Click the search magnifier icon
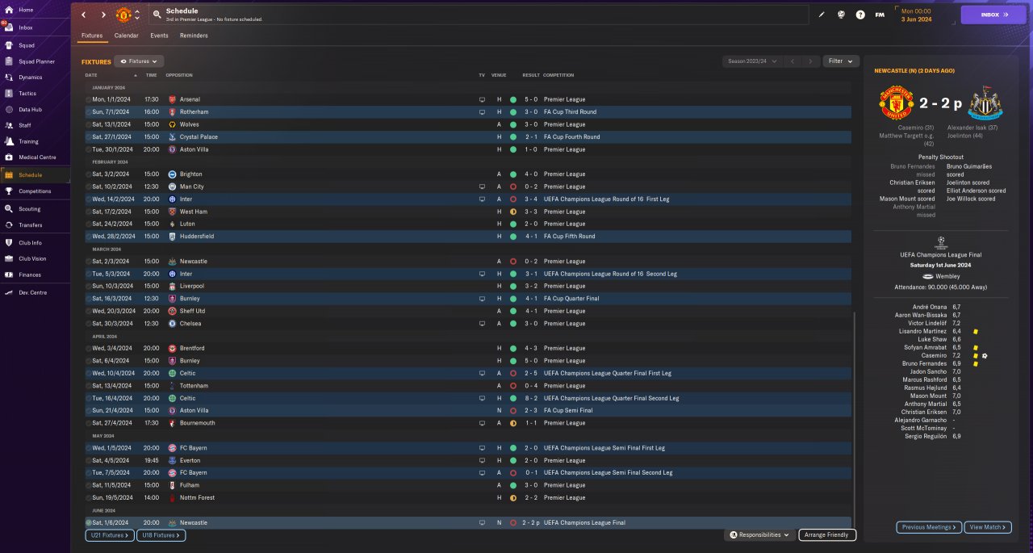The width and height of the screenshot is (1033, 553). [x=156, y=15]
